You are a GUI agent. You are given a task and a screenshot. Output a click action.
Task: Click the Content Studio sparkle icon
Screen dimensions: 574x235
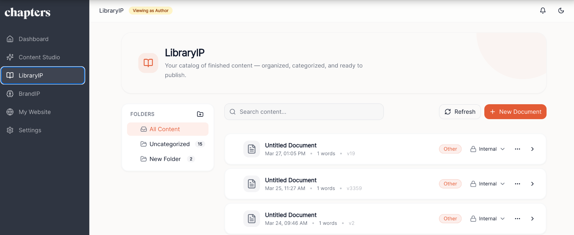pos(10,57)
